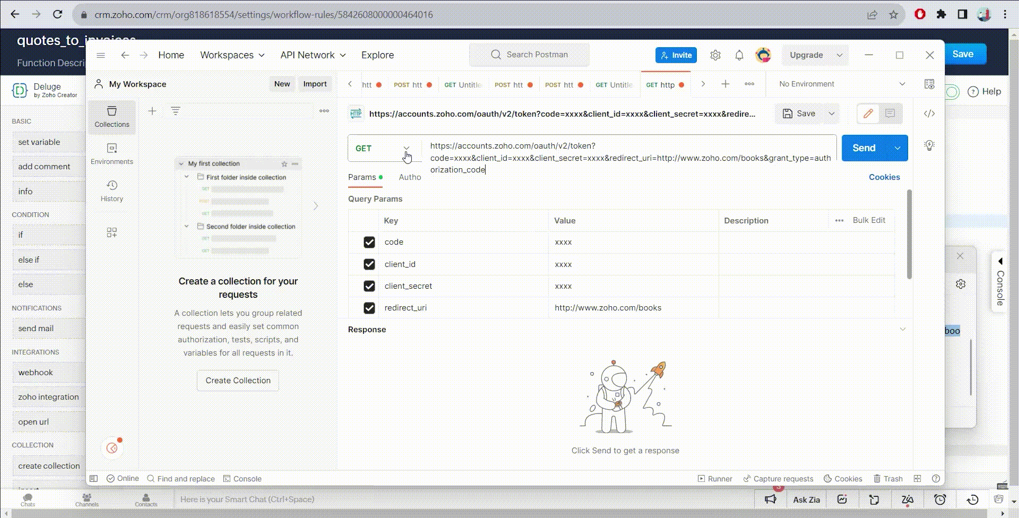Open the Environments sidebar panel

click(x=111, y=153)
